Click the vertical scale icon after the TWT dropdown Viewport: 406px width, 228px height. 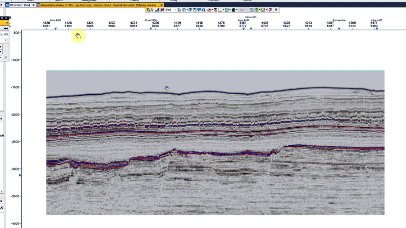tap(179, 10)
